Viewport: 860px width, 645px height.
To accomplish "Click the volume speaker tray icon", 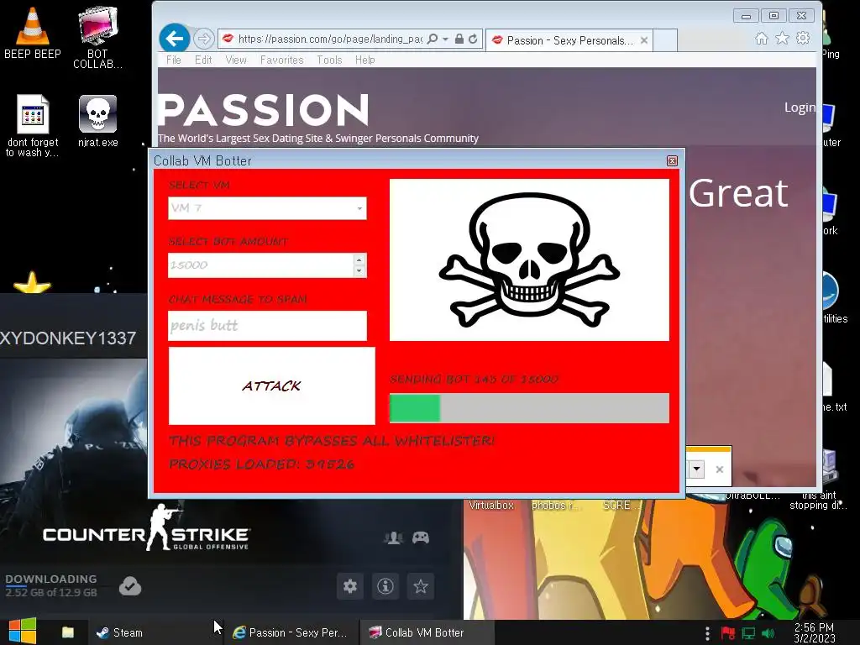I will pyautogui.click(x=768, y=633).
